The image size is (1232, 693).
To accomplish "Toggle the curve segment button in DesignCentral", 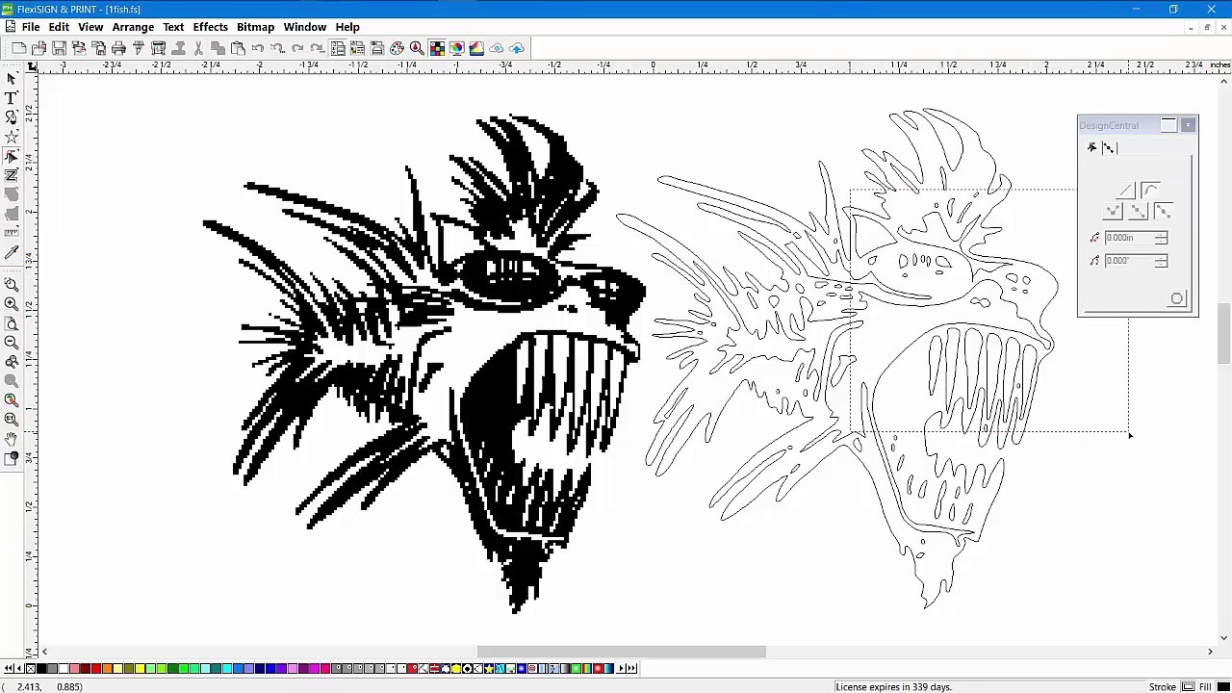I will 1151,191.
